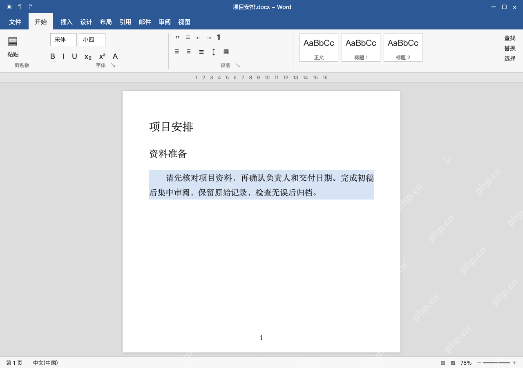
Task: Toggle italic formatting
Action: pyautogui.click(x=63, y=56)
